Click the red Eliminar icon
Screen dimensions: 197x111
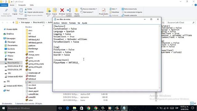62,10
